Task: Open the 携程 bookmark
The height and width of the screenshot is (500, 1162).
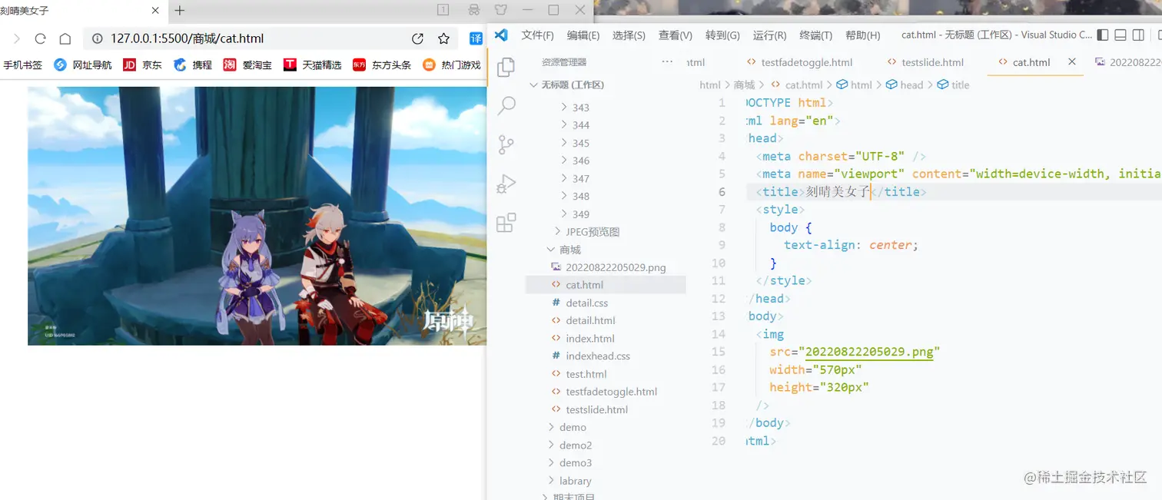Action: point(193,65)
